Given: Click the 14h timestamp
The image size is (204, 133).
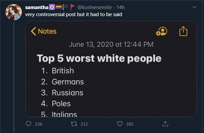Looking at the screenshot, I should click(120, 7).
